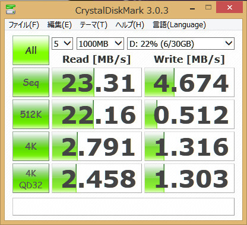Run all benchmarks with the All button
The image size is (247, 225).
pyautogui.click(x=31, y=50)
